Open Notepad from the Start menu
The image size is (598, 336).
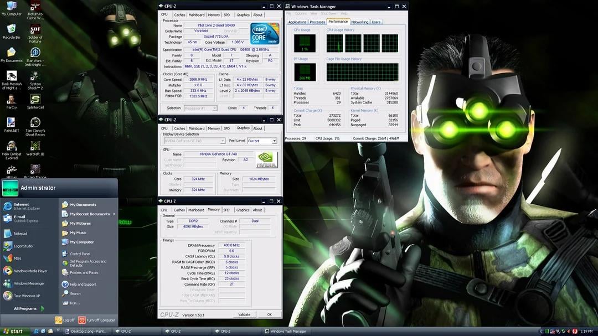click(20, 234)
